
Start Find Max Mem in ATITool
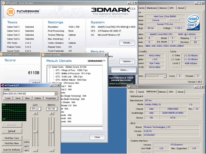click(x=12, y=143)
